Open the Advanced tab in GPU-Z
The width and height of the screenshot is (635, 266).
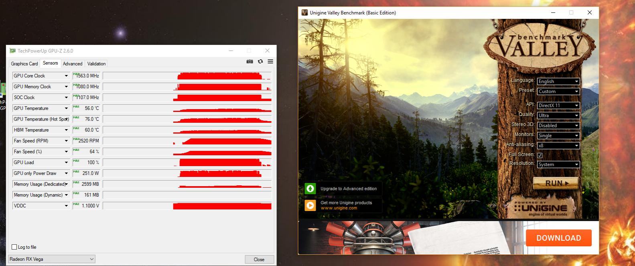click(73, 64)
